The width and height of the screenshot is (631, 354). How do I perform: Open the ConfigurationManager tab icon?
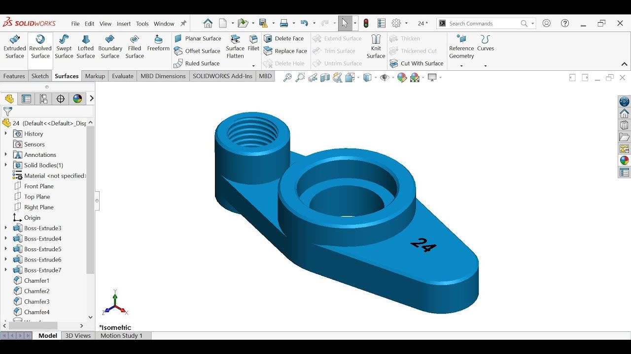pos(43,99)
